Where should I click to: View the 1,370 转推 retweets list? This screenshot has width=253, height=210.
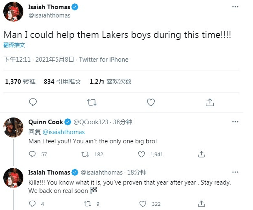pos(20,82)
